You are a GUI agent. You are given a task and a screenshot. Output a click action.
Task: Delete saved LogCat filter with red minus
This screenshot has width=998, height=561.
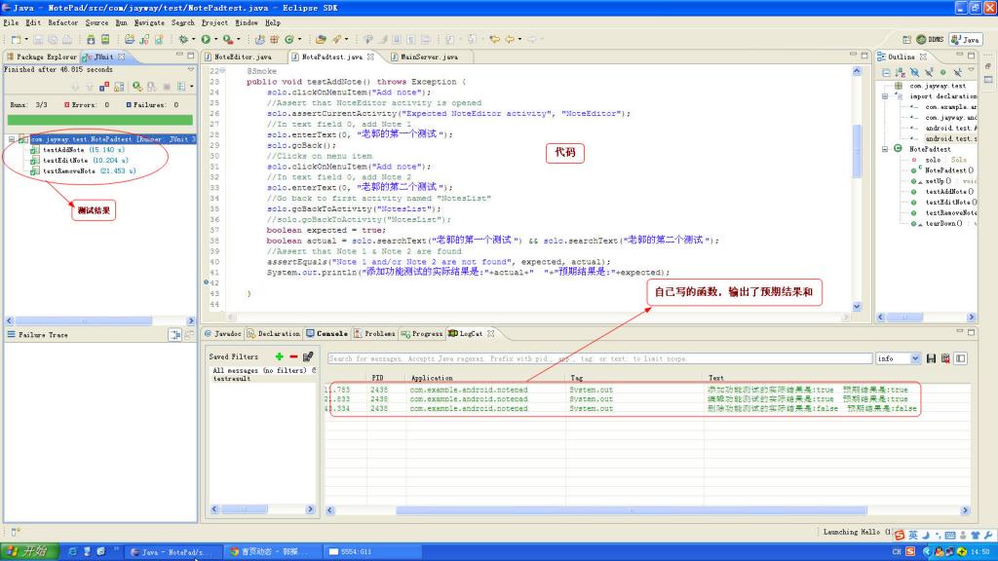pyautogui.click(x=293, y=356)
